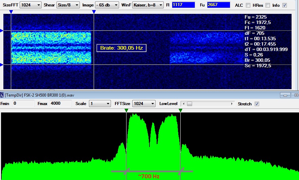Minimize the FSK-2 SH500 BR300 wav window
This screenshot has width=299, height=180.
[x=285, y=95]
